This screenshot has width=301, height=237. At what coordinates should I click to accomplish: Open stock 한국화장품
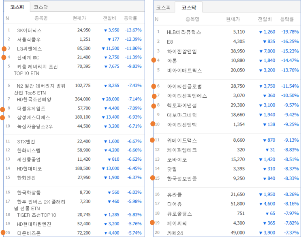29,193
